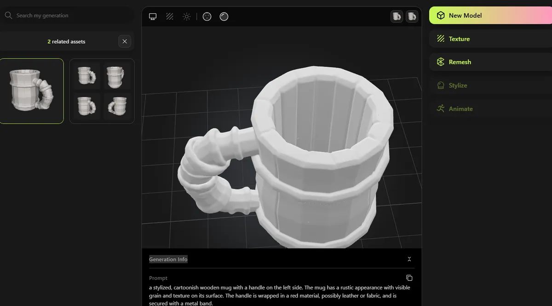This screenshot has height=306, width=552.
Task: Open second mug version thumbnail in viewer toolbar
Action: click(x=412, y=17)
